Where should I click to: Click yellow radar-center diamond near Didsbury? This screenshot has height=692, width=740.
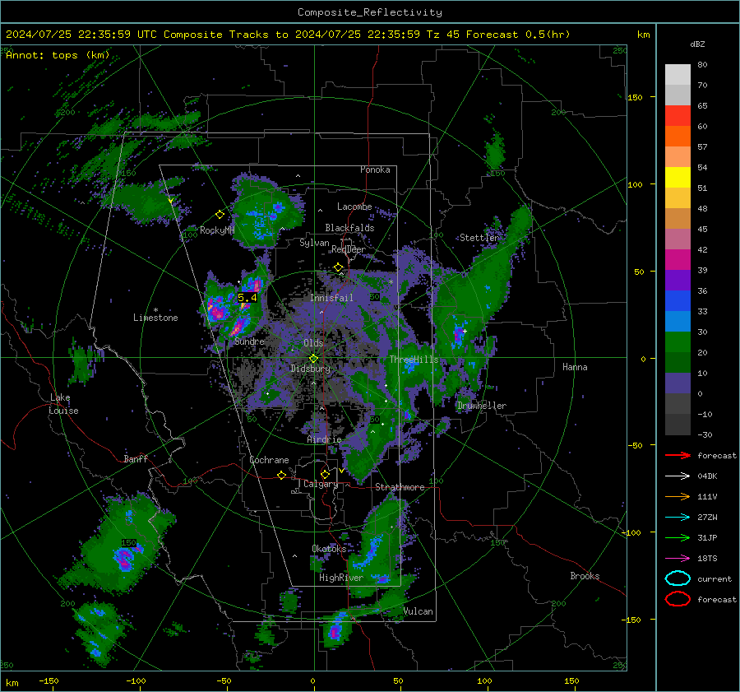click(313, 359)
